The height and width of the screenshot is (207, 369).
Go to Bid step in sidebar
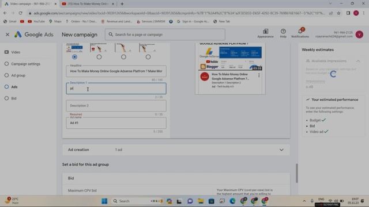(10, 98)
